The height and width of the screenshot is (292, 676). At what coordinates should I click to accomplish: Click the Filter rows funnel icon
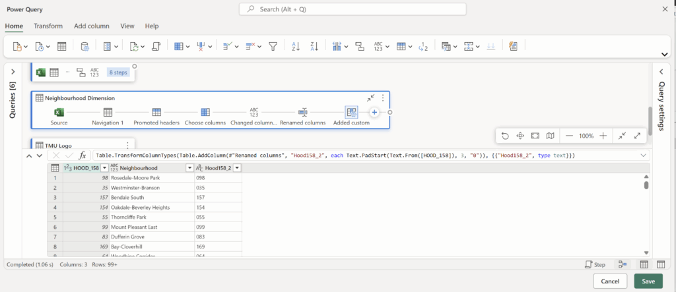point(273,47)
